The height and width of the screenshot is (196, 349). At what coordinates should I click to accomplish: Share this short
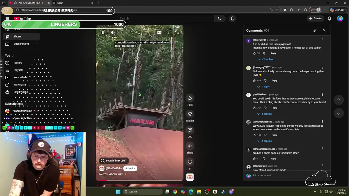coord(190,146)
